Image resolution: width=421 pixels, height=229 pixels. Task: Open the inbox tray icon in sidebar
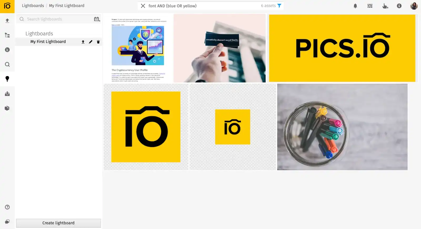pyautogui.click(x=7, y=94)
